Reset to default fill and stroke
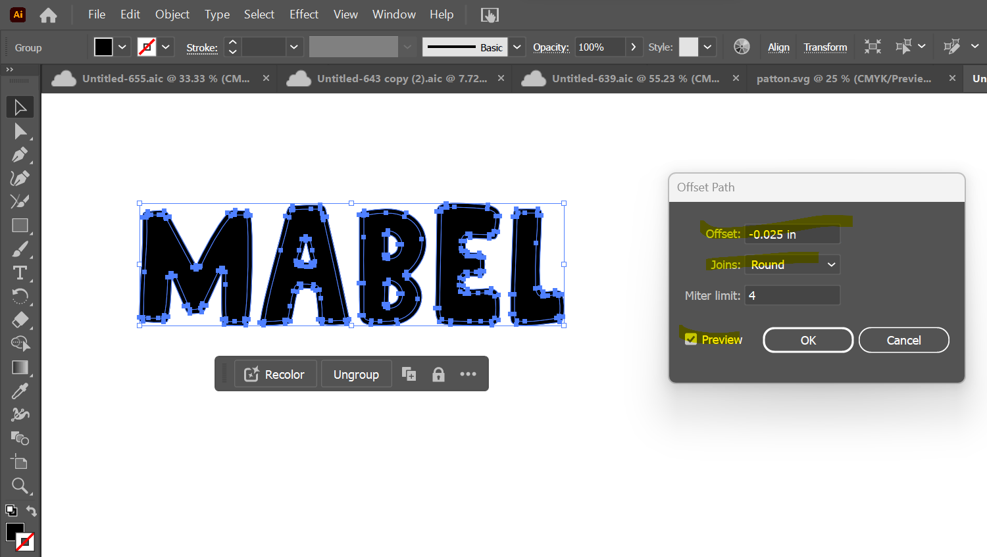 11,510
